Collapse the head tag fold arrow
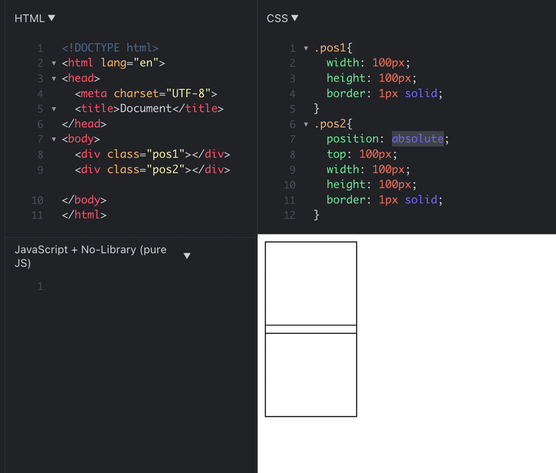Viewport: 556px width, 473px height. [54, 79]
